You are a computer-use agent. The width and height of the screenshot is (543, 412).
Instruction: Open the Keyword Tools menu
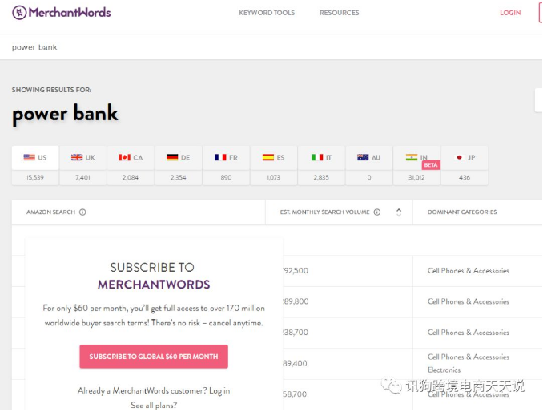point(267,13)
